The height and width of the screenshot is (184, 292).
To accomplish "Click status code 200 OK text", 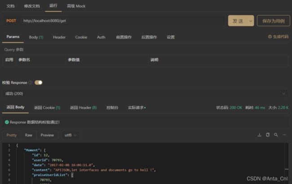I will click(x=236, y=108).
